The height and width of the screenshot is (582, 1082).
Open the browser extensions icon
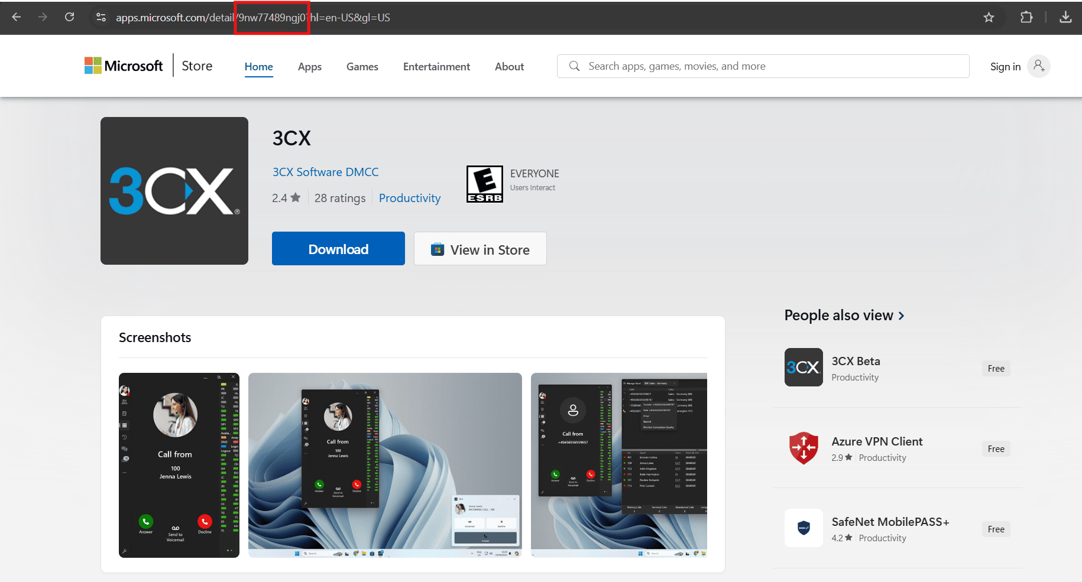(1026, 17)
